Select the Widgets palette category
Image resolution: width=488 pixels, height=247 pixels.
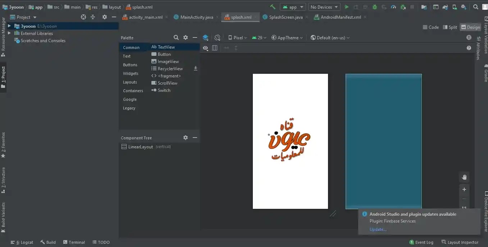point(131,73)
